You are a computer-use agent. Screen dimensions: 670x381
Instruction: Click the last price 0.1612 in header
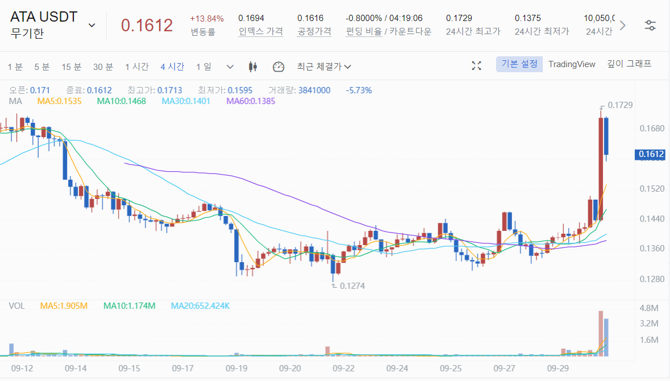click(147, 25)
